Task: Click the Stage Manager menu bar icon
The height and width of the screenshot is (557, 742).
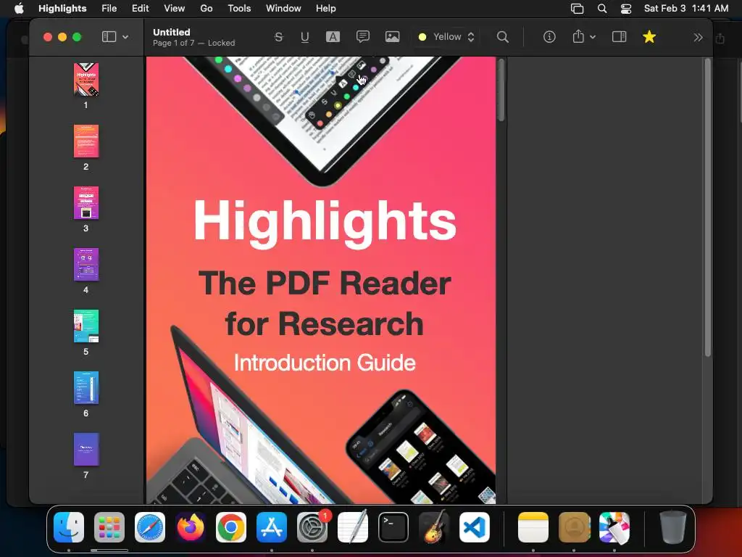Action: 577,9
